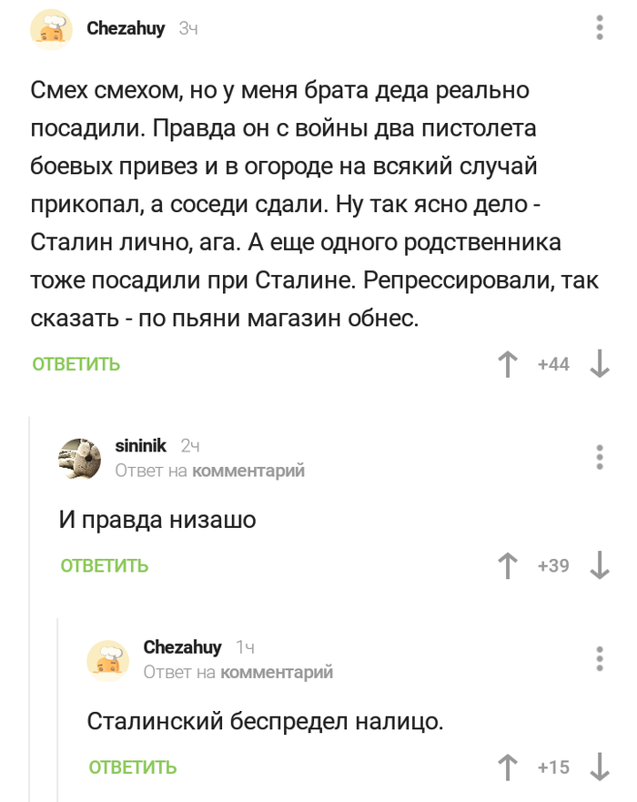Open three-dot menu on last Chezahuy reply
Image resolution: width=637 pixels, height=802 pixels.
click(600, 658)
